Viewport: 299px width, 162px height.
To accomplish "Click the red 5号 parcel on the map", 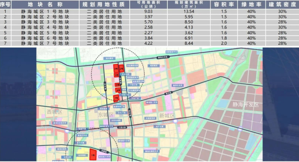I will tap(118, 85).
